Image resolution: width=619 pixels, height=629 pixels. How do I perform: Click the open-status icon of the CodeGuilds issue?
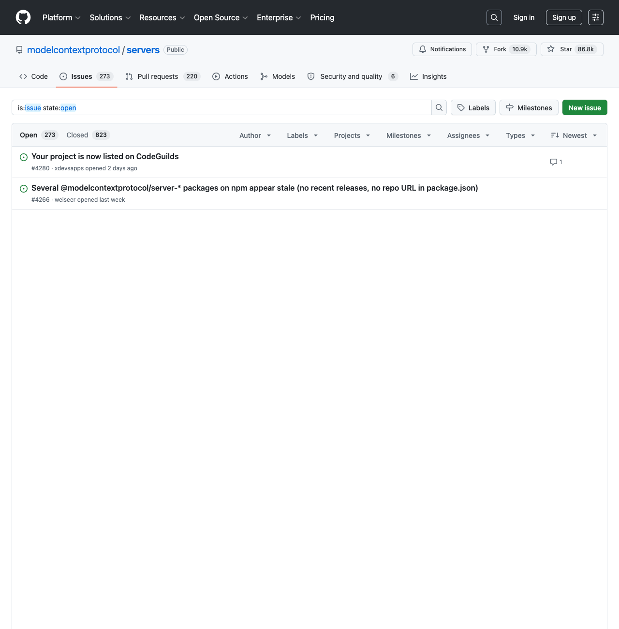click(x=23, y=157)
